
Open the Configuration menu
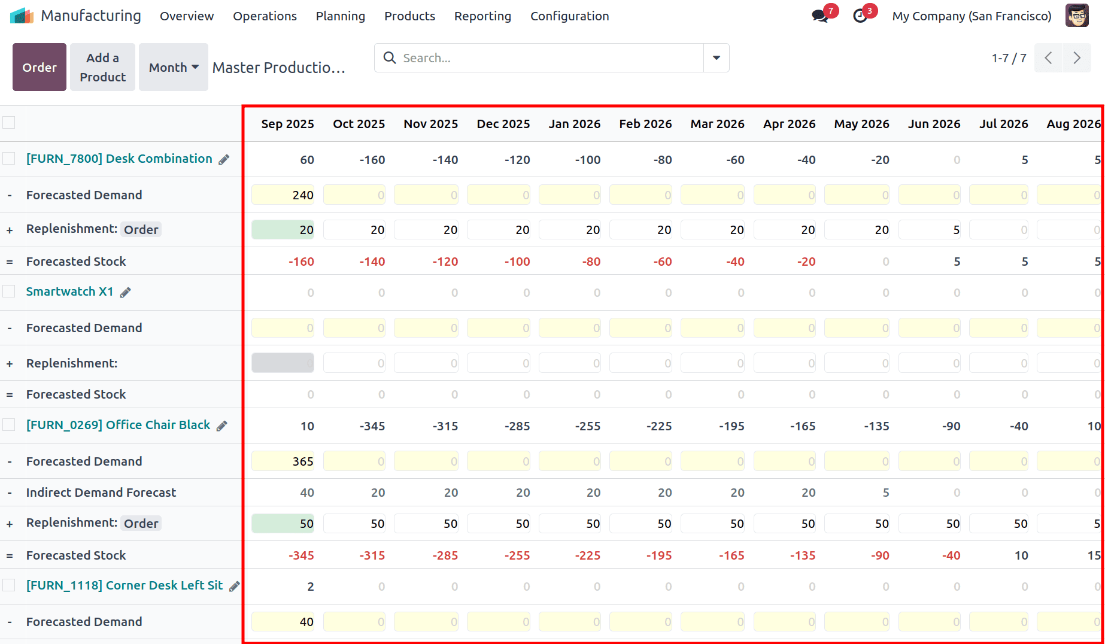pyautogui.click(x=569, y=16)
